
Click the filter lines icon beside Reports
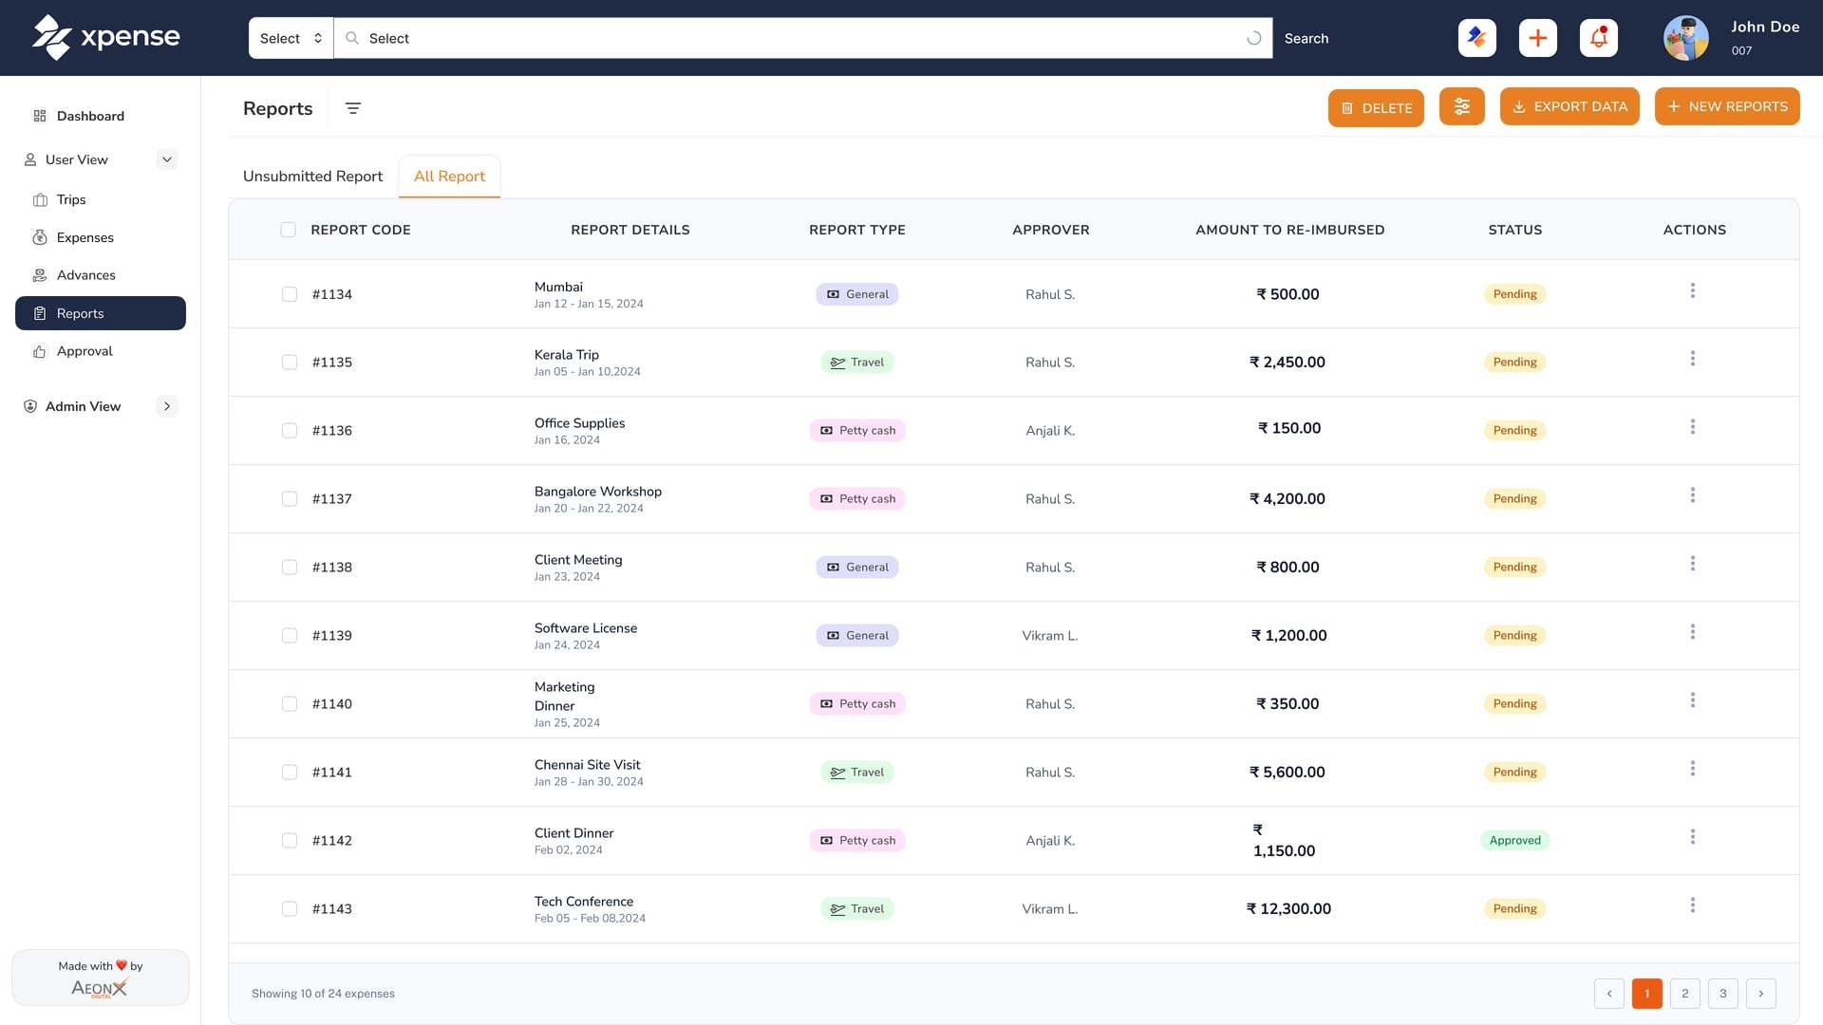[x=353, y=108]
